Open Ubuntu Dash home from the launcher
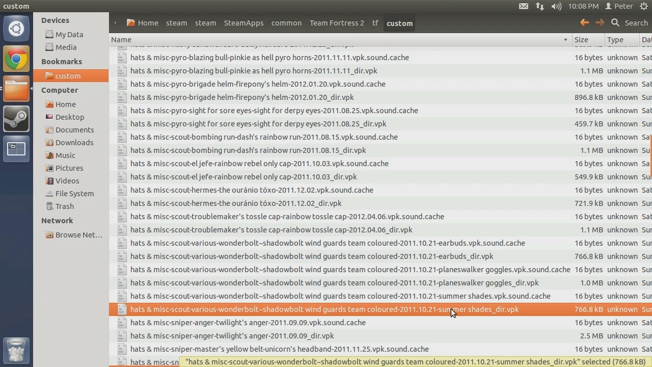 pos(16,29)
